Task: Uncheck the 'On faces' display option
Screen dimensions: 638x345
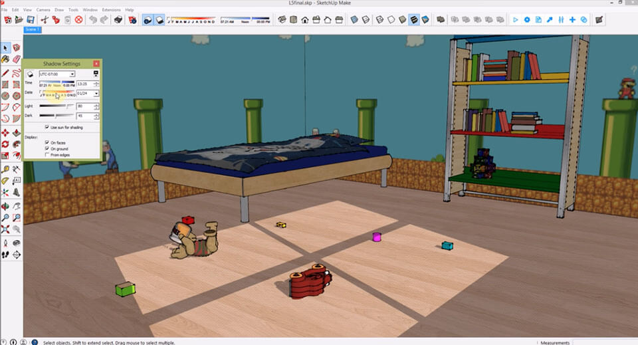Action: 47,143
